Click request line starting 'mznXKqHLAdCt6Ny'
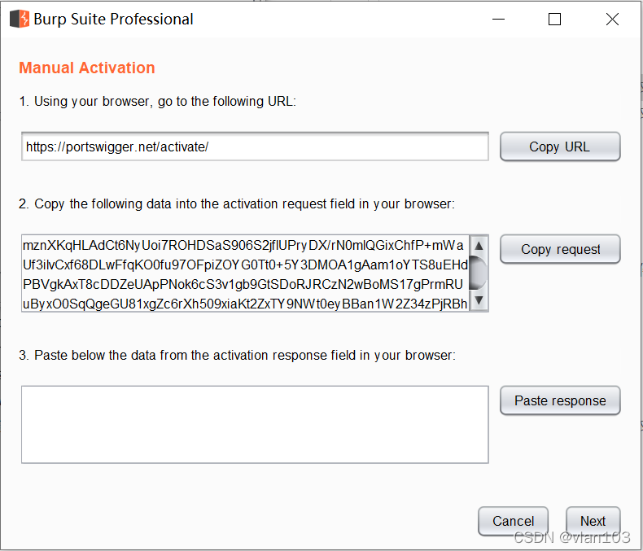 click(x=243, y=245)
